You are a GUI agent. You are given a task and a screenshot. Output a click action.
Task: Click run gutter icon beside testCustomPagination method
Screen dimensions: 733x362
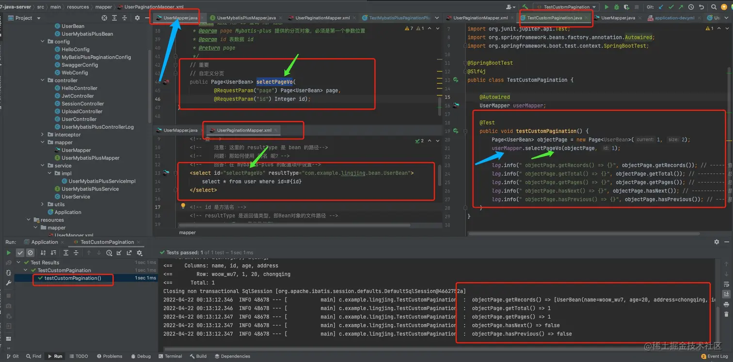(x=456, y=131)
